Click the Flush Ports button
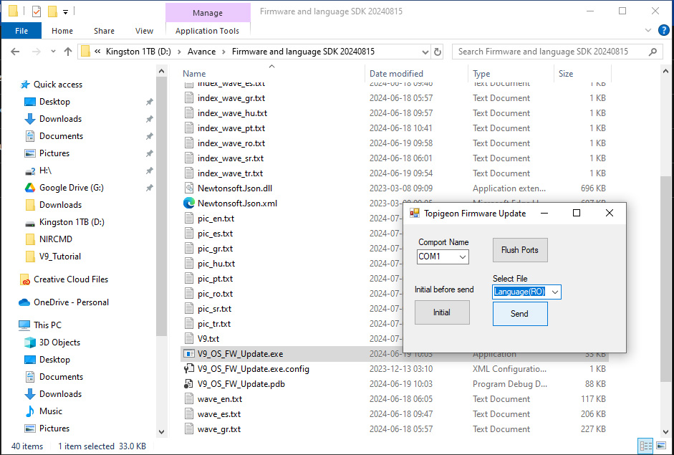 pyautogui.click(x=520, y=250)
